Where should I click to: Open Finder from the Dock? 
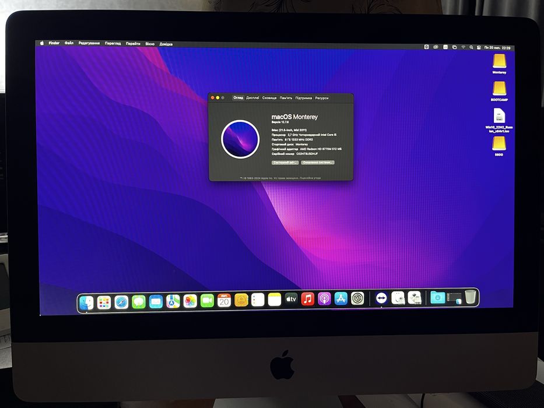coord(87,303)
